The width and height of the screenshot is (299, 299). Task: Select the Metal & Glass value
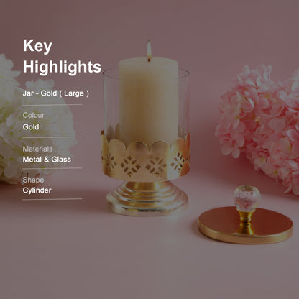pos(47,160)
